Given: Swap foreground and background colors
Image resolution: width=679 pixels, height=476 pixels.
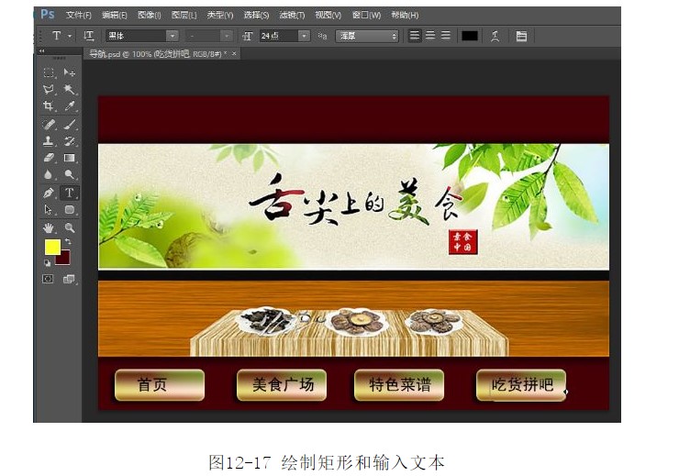Looking at the screenshot, I should 68,241.
